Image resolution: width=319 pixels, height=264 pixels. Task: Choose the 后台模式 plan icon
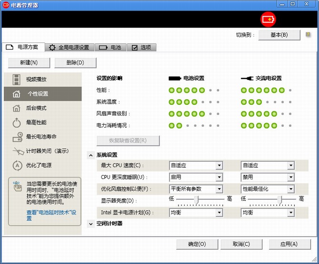pos(17,108)
